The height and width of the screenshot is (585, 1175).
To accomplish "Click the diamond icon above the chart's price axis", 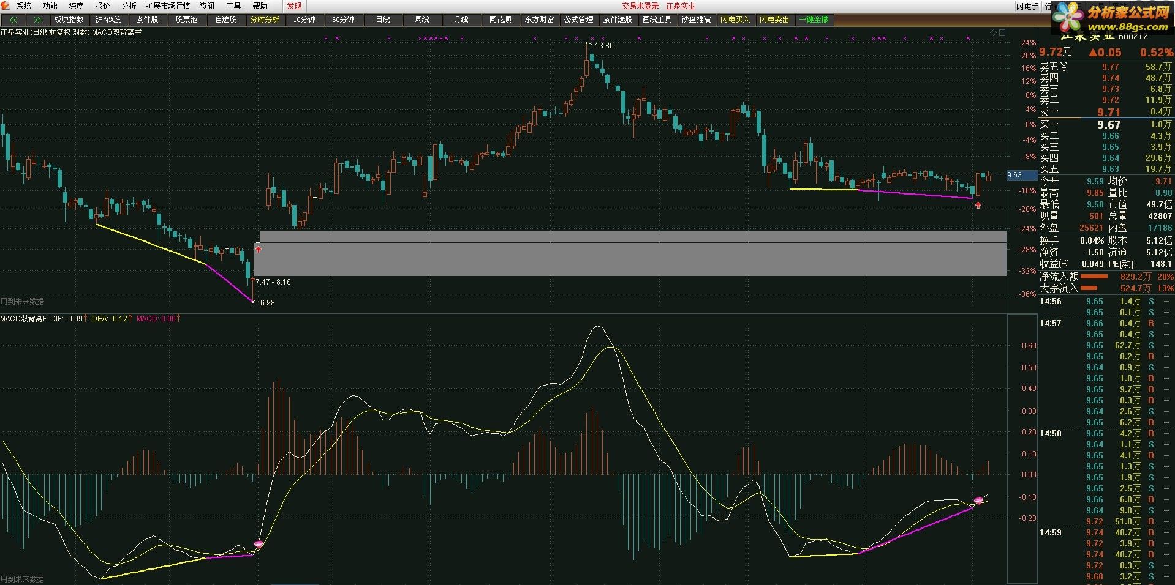I will [993, 33].
